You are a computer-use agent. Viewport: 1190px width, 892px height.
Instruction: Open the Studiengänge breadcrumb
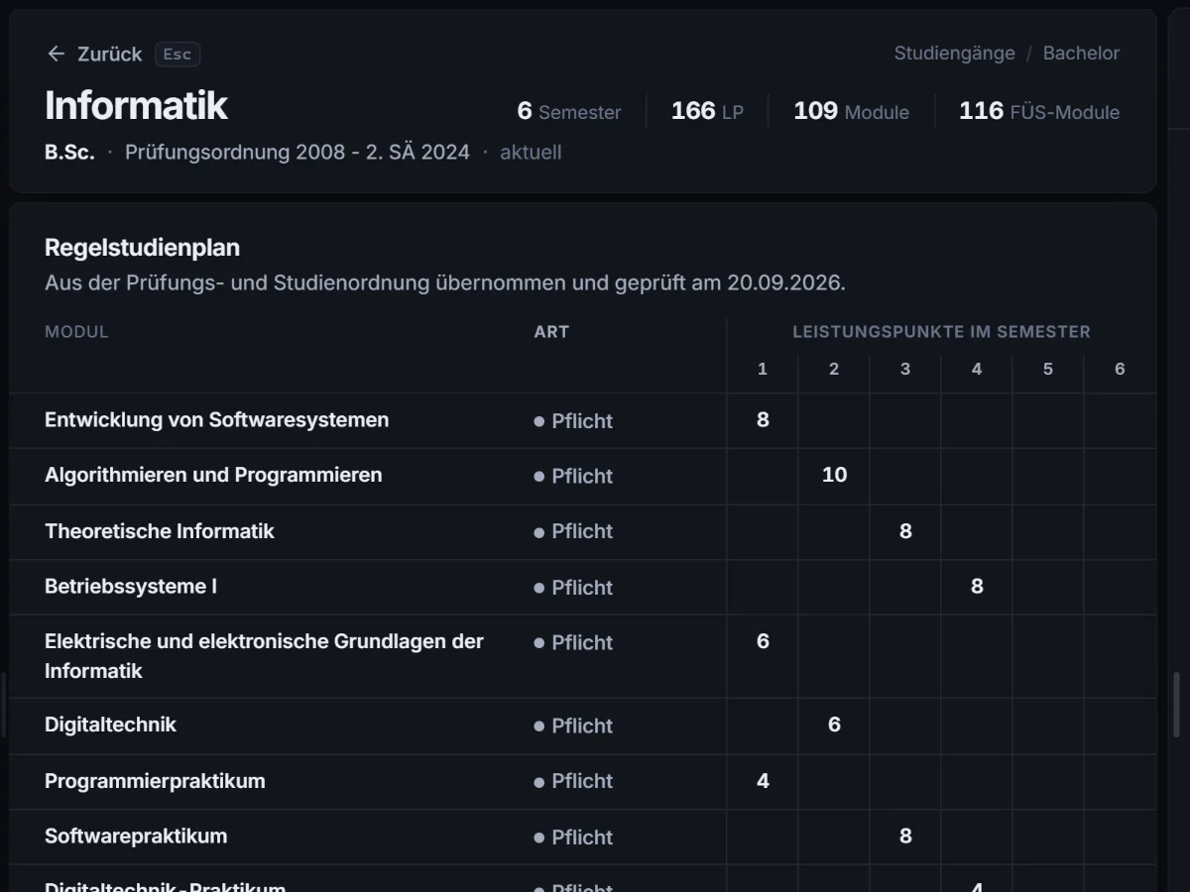click(x=954, y=54)
